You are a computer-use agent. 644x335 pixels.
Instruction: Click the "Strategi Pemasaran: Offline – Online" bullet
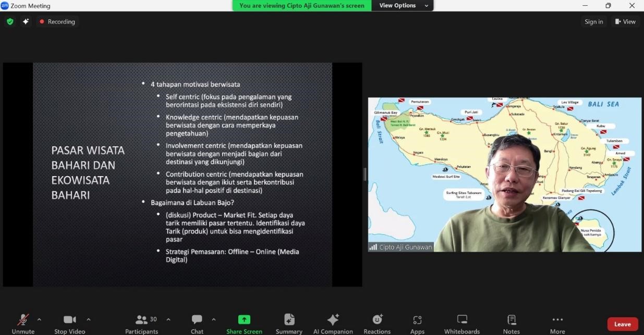tap(232, 255)
